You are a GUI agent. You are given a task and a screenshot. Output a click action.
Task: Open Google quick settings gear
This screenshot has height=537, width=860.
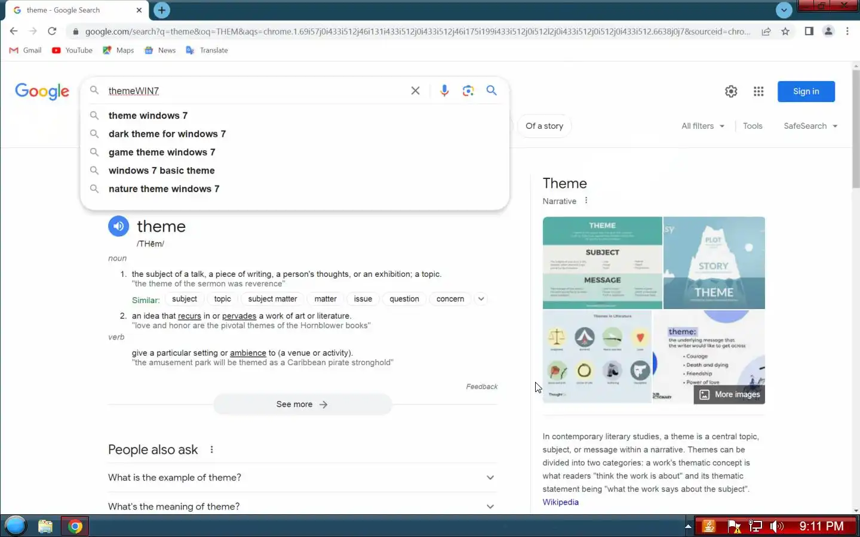731,91
